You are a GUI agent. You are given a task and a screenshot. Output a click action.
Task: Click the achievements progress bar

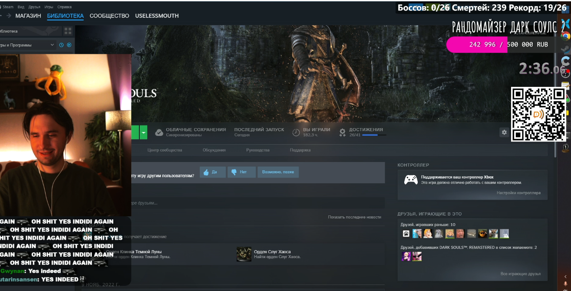coord(374,135)
